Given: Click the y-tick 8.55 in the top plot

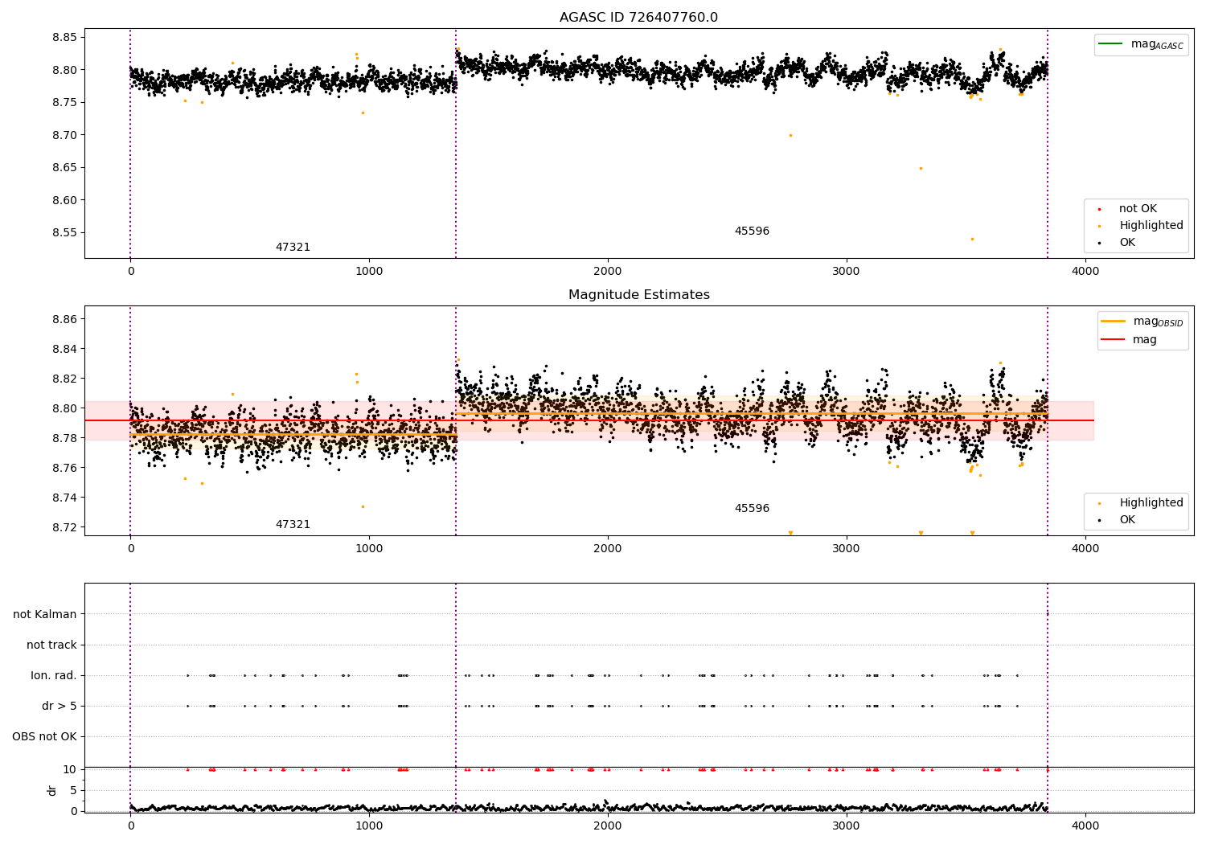Looking at the screenshot, I should tap(64, 233).
